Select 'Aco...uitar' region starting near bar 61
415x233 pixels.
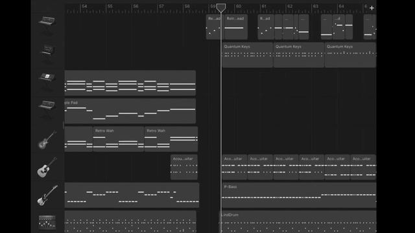point(286,167)
